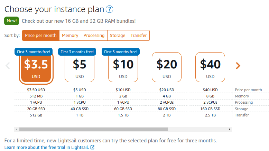Select the $5 USD plan card
The height and width of the screenshot is (151, 269).
pyautogui.click(x=80, y=67)
